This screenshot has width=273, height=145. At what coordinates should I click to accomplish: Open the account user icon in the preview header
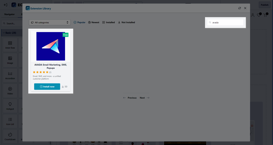253,15
